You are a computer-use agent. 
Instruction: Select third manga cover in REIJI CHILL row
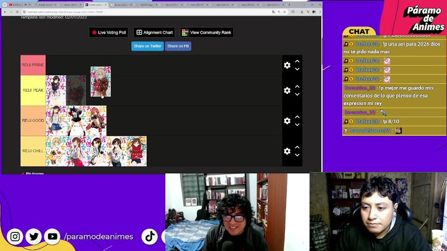coord(96,151)
